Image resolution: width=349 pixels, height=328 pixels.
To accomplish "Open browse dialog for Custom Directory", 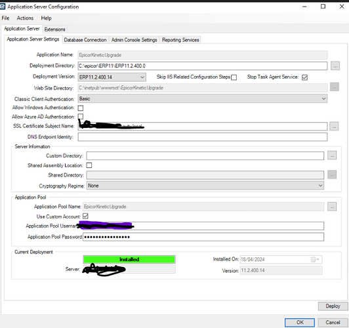I will click(x=332, y=155).
